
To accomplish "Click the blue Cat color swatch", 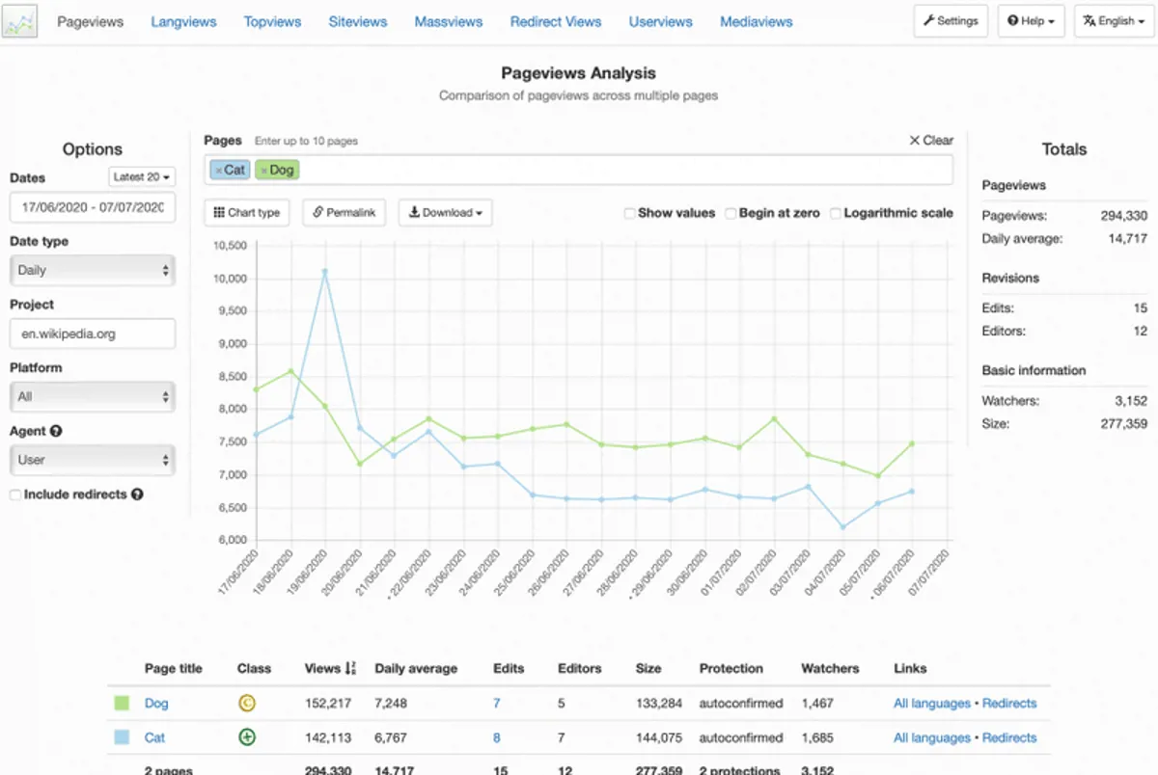I will [122, 738].
